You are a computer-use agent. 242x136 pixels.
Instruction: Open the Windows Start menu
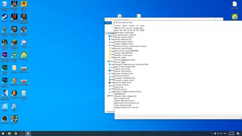click(x=3, y=133)
